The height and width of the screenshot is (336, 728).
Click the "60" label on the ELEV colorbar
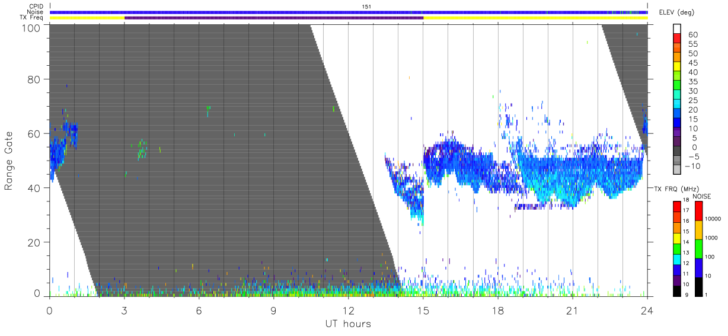point(692,35)
